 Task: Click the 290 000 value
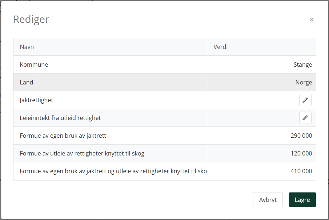(301, 136)
